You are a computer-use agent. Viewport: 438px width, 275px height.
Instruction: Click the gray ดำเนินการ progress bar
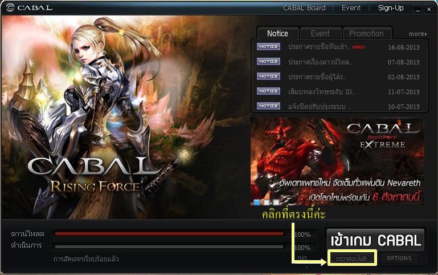click(x=169, y=246)
